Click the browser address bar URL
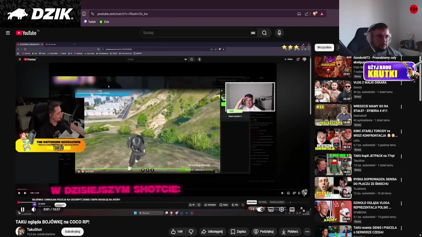The height and width of the screenshot is (237, 422). click(122, 14)
